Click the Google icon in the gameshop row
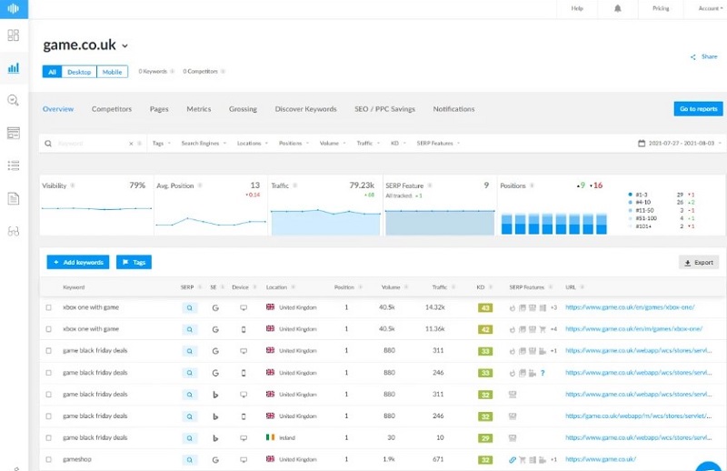The width and height of the screenshot is (727, 471). [x=215, y=460]
